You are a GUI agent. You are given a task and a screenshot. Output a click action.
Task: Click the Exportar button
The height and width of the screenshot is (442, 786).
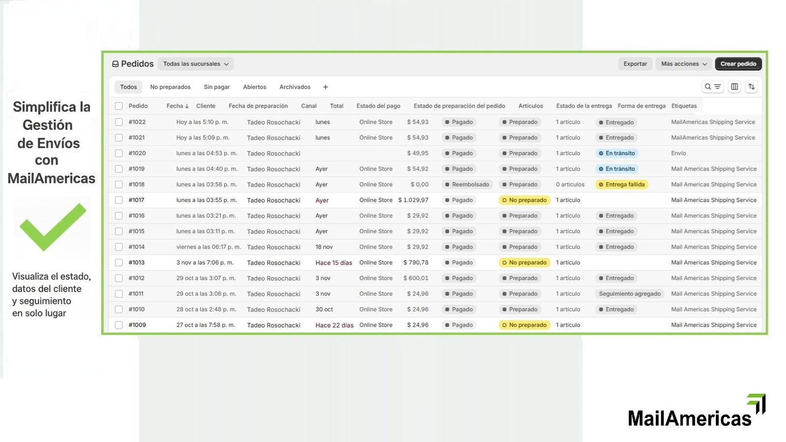[635, 64]
